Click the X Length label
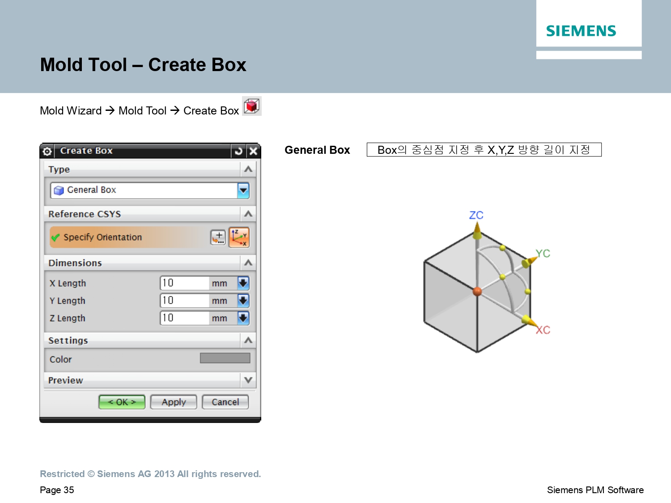 pos(68,283)
